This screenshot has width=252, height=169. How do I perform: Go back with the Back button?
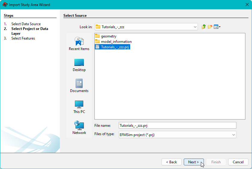click(x=171, y=162)
